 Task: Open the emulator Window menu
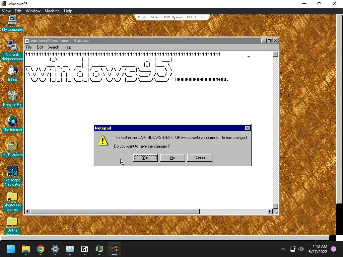[33, 11]
